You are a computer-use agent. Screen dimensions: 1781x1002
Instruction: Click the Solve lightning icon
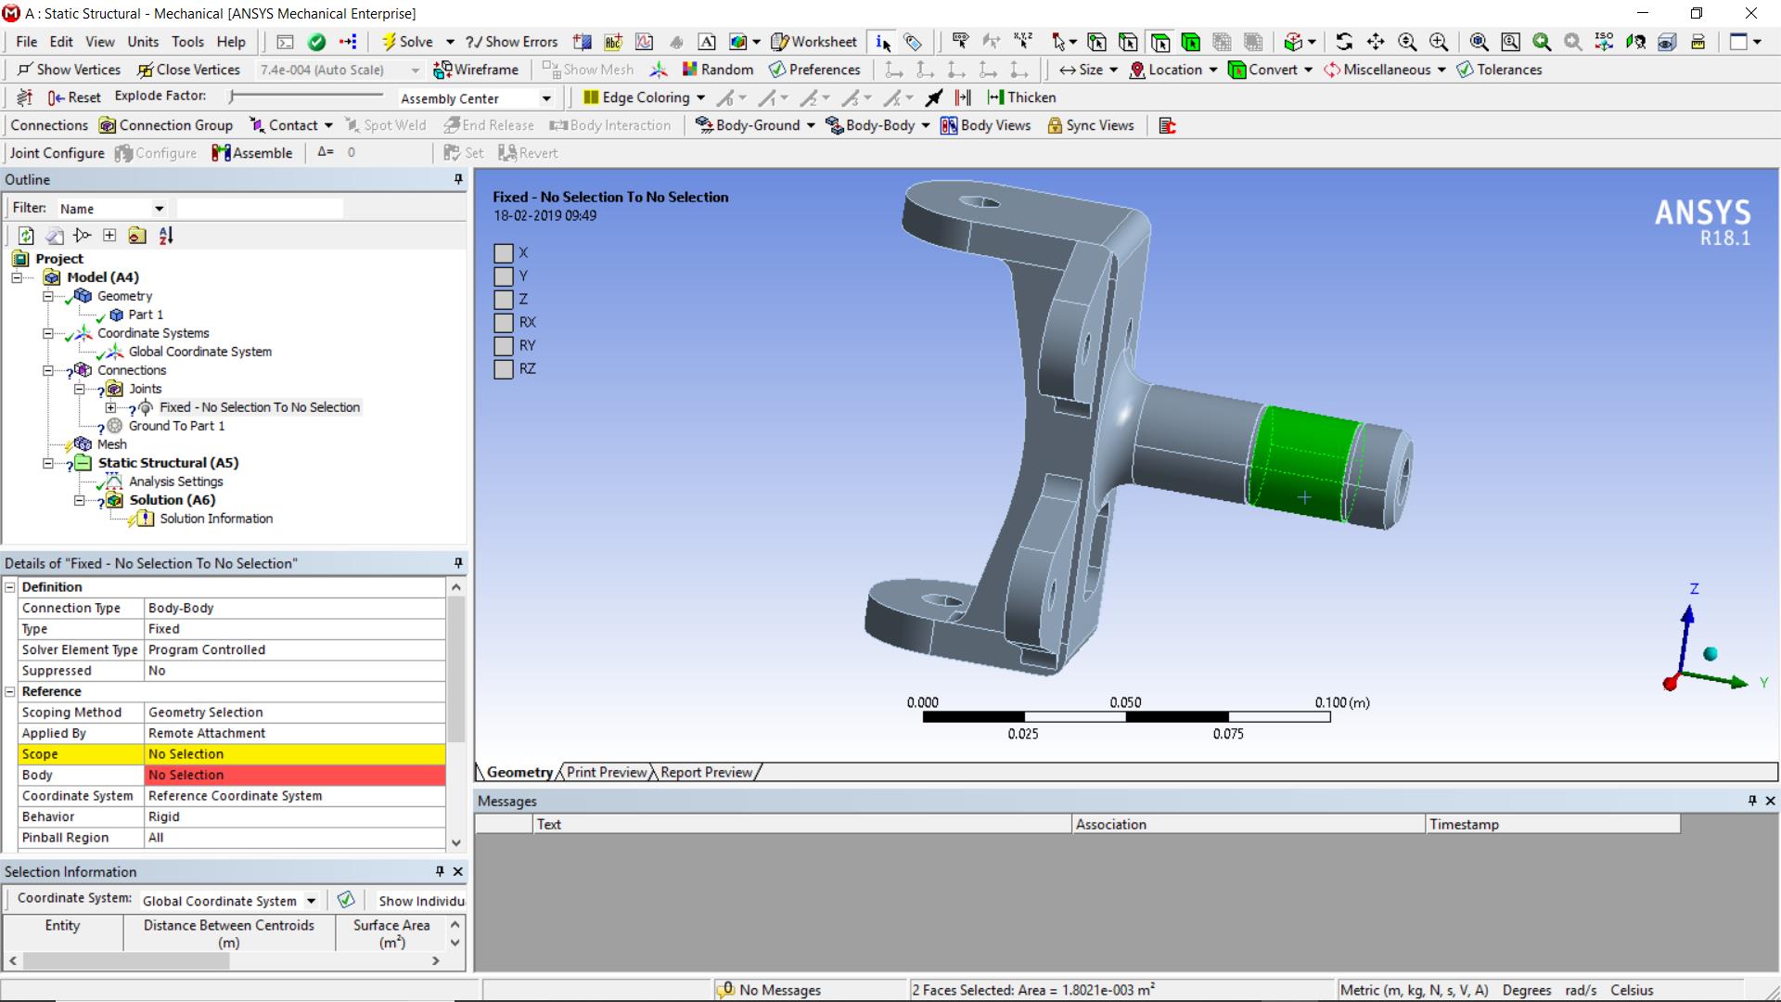[x=391, y=42]
